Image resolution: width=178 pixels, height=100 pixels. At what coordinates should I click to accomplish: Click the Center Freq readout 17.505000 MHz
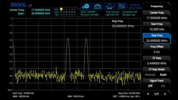click(x=41, y=10)
